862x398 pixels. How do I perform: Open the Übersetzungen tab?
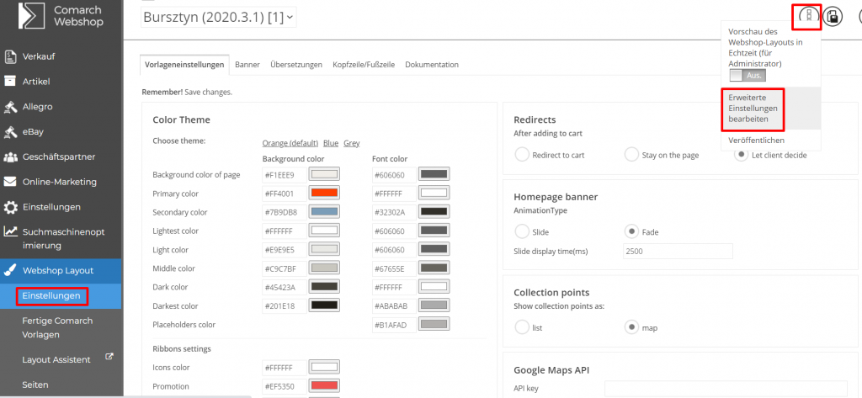pos(296,64)
